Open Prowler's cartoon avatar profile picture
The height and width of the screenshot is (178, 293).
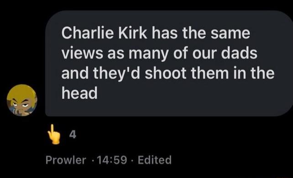[22, 100]
